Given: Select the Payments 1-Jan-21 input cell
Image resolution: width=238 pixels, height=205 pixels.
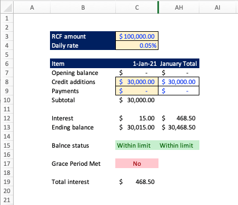Looking at the screenshot, I should tap(137, 91).
